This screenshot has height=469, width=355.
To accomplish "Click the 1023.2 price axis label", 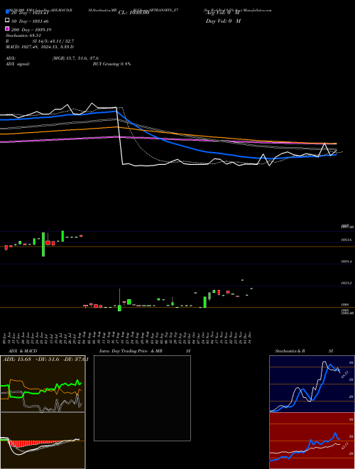I will click(346, 283).
